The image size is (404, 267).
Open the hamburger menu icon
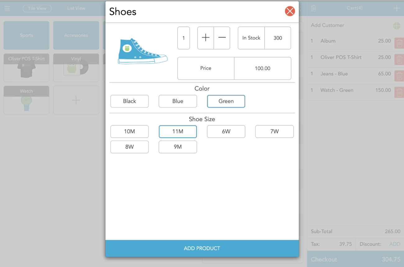[7, 8]
